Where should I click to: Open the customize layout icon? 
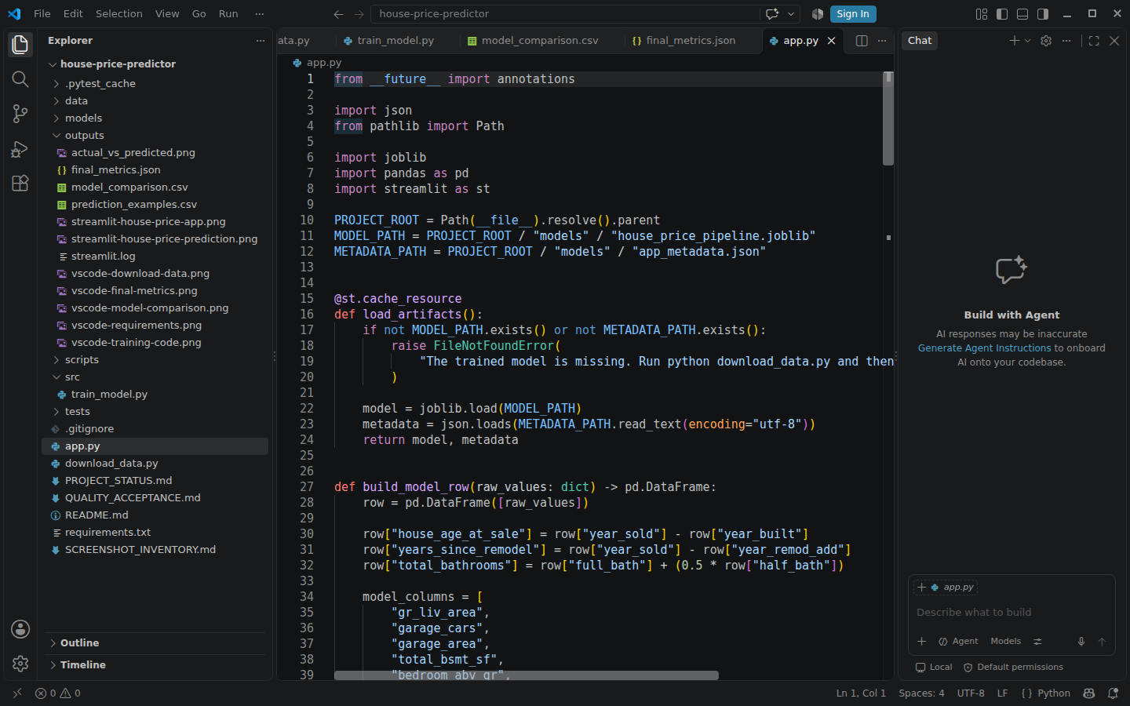point(982,14)
